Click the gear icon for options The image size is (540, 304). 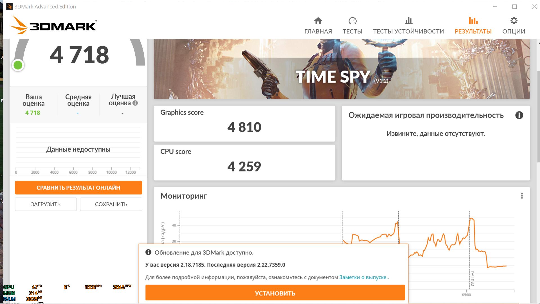click(x=514, y=21)
